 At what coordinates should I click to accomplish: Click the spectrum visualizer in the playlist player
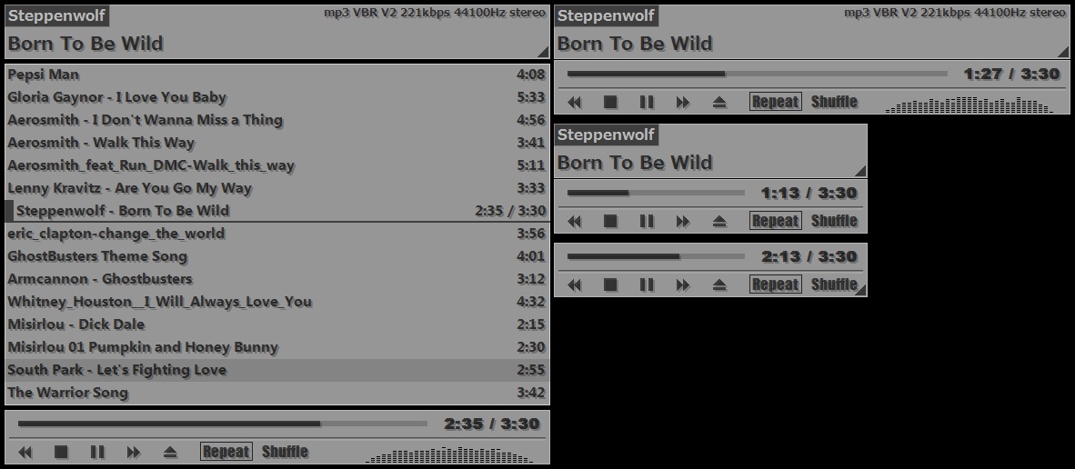pyautogui.click(x=449, y=454)
